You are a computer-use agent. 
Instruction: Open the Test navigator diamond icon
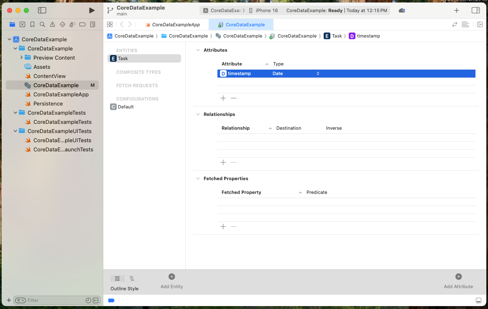pos(63,25)
